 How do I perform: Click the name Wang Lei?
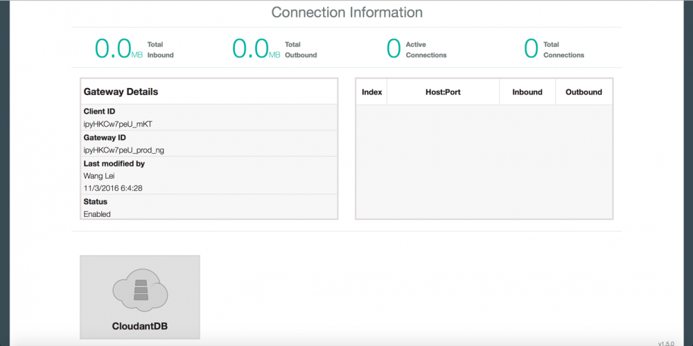coord(99,176)
